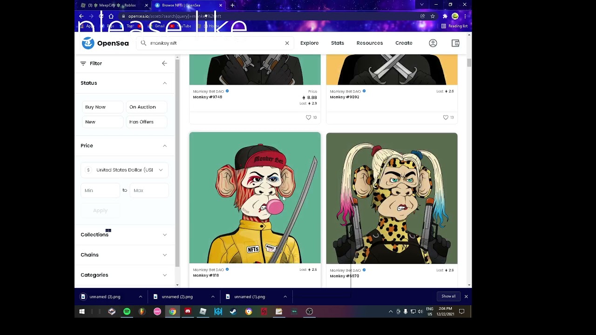Click the filter sidebar scrollbar
Viewport: 596px width, 335px height.
click(x=177, y=163)
